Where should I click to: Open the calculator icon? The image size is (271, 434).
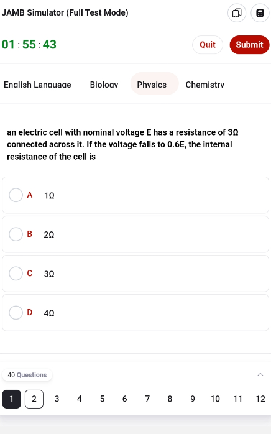coord(260,13)
